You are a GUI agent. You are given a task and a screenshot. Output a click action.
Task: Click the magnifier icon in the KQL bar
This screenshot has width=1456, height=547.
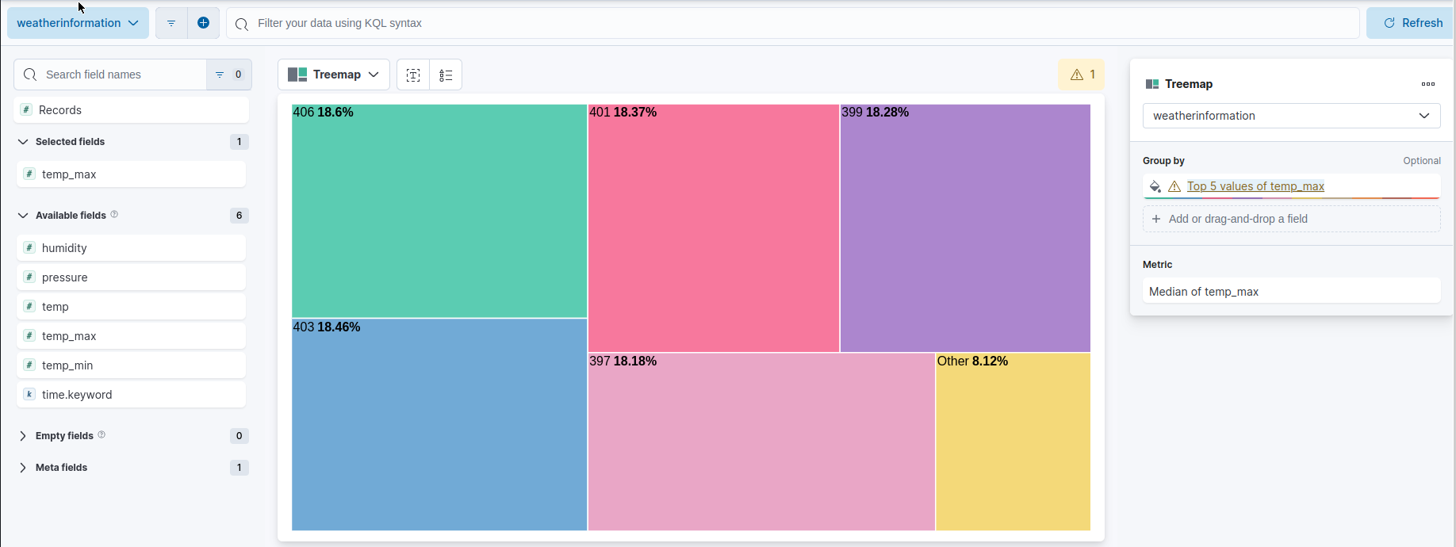click(x=241, y=23)
